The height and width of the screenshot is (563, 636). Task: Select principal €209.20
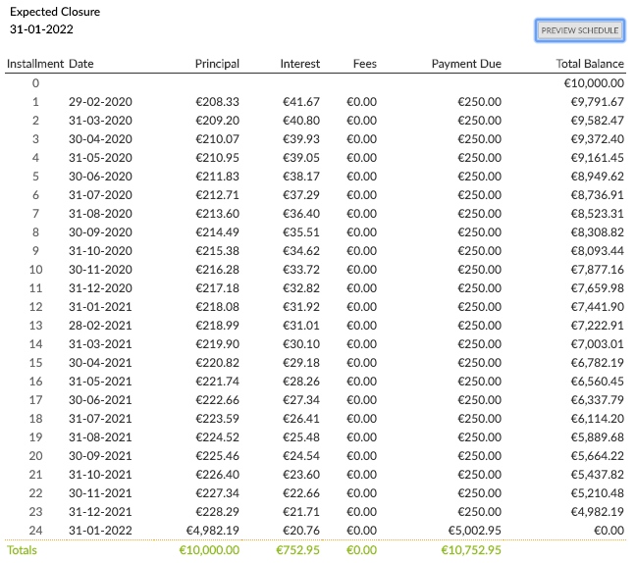(218, 121)
